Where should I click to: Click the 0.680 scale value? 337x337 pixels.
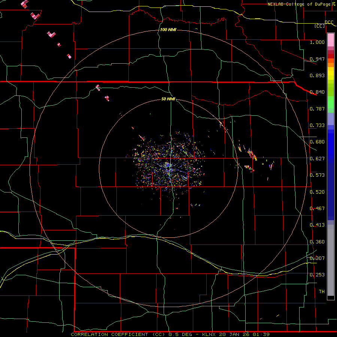(317, 142)
